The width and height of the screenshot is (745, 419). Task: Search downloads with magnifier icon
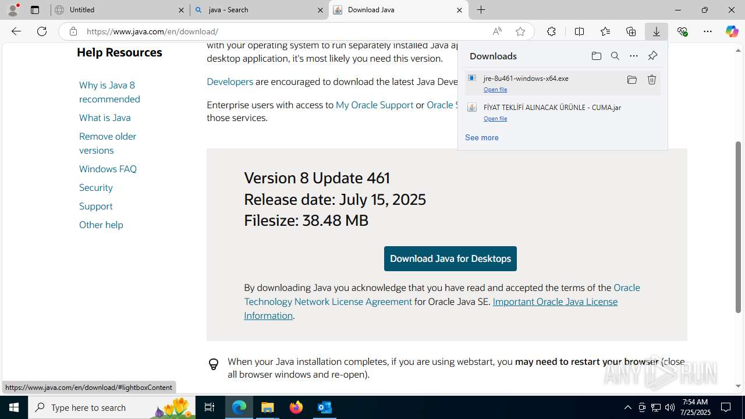tap(615, 56)
